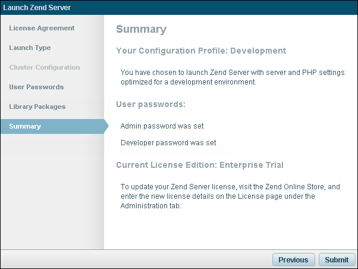Screen dimensions: 358x269
Task: Go to the Launch Type step
Action: tap(30, 48)
